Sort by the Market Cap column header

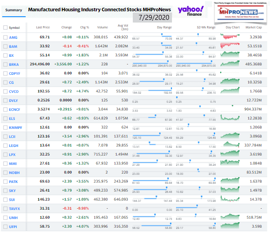pyautogui.click(x=253, y=27)
